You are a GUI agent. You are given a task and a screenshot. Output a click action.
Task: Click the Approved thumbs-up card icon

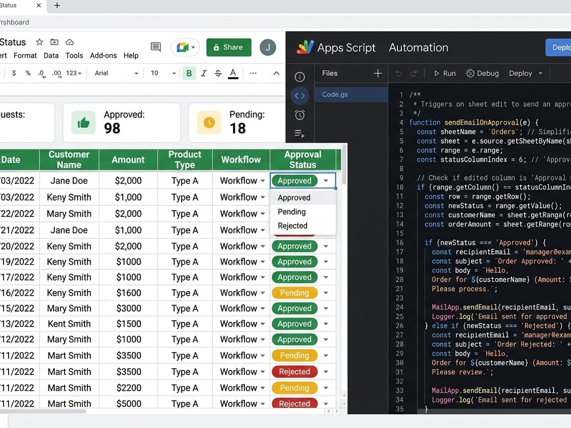click(83, 123)
